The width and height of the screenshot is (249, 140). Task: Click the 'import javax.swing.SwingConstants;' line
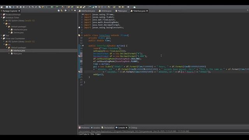(x=104, y=28)
